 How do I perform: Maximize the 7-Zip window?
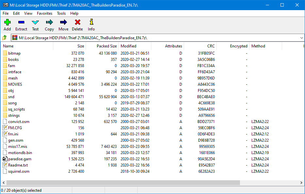tap(282, 5)
